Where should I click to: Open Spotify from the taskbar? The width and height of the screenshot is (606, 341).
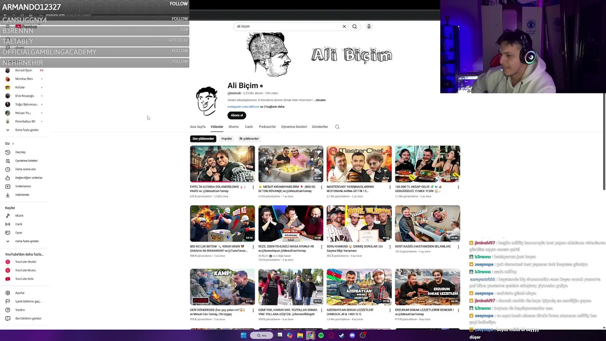(x=321, y=335)
